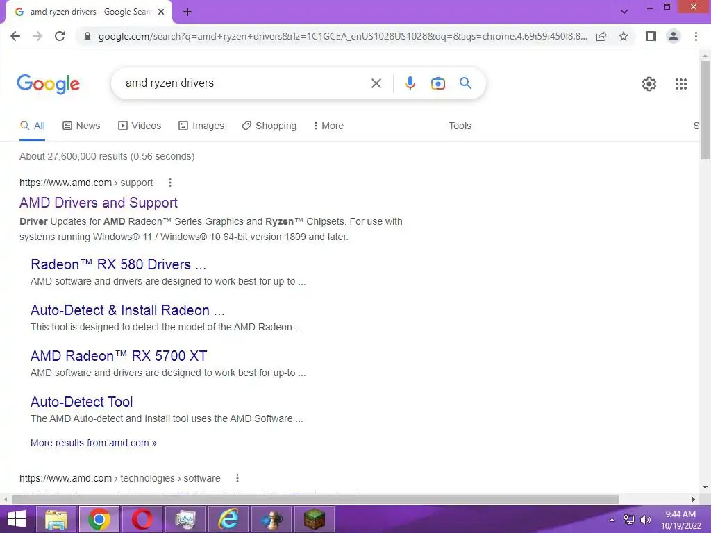This screenshot has width=711, height=533.
Task: Switch to the Images tab
Action: click(x=201, y=126)
